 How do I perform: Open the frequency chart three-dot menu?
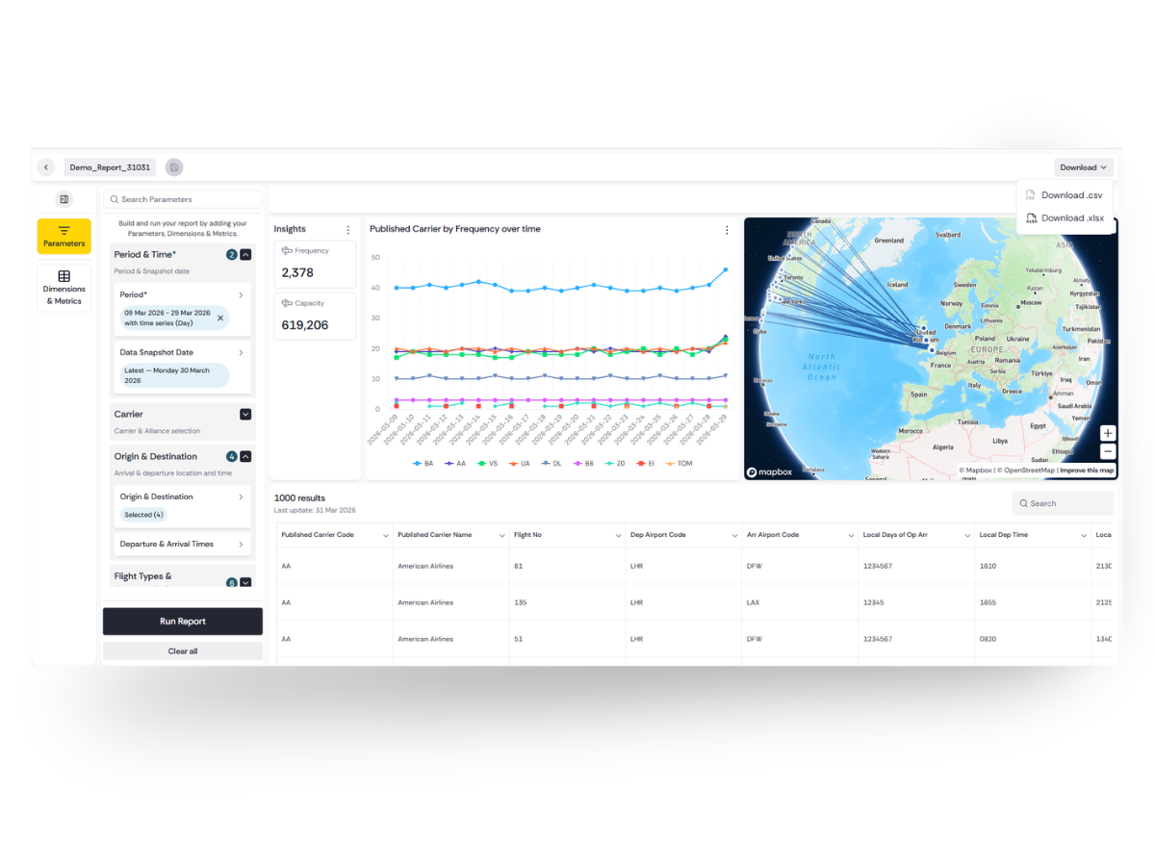(727, 230)
